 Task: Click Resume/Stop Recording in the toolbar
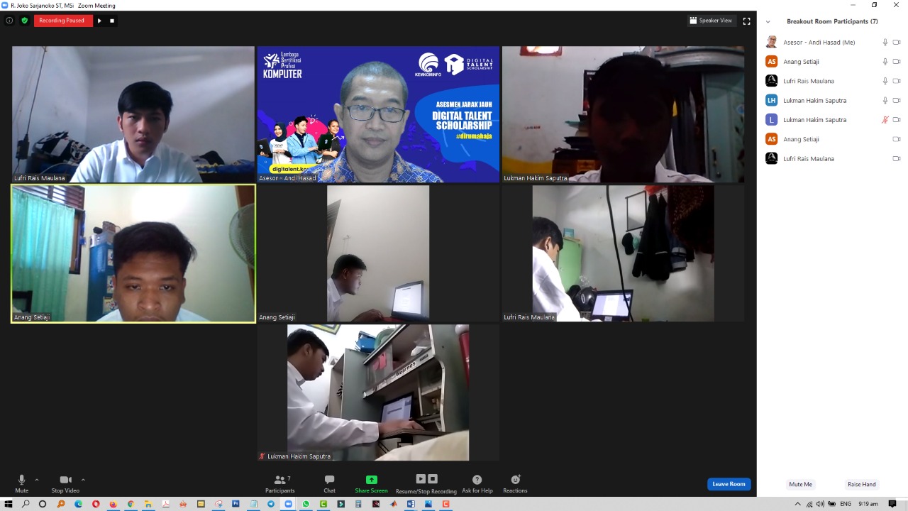[426, 483]
